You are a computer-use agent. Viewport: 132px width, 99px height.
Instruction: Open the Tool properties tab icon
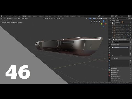pos(109,42)
